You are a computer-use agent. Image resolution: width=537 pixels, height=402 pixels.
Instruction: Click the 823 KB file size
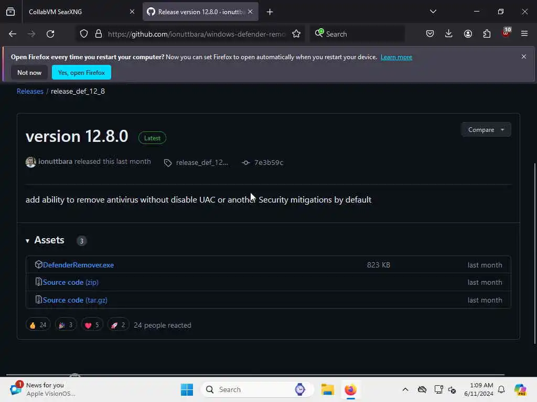tap(379, 265)
